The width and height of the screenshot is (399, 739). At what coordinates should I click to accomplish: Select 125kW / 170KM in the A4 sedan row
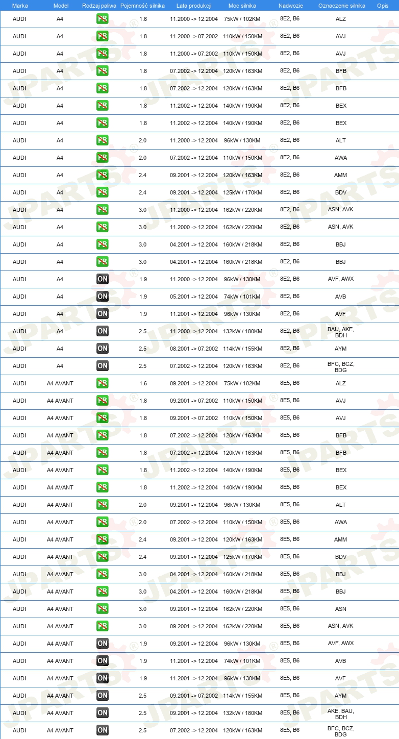point(242,192)
